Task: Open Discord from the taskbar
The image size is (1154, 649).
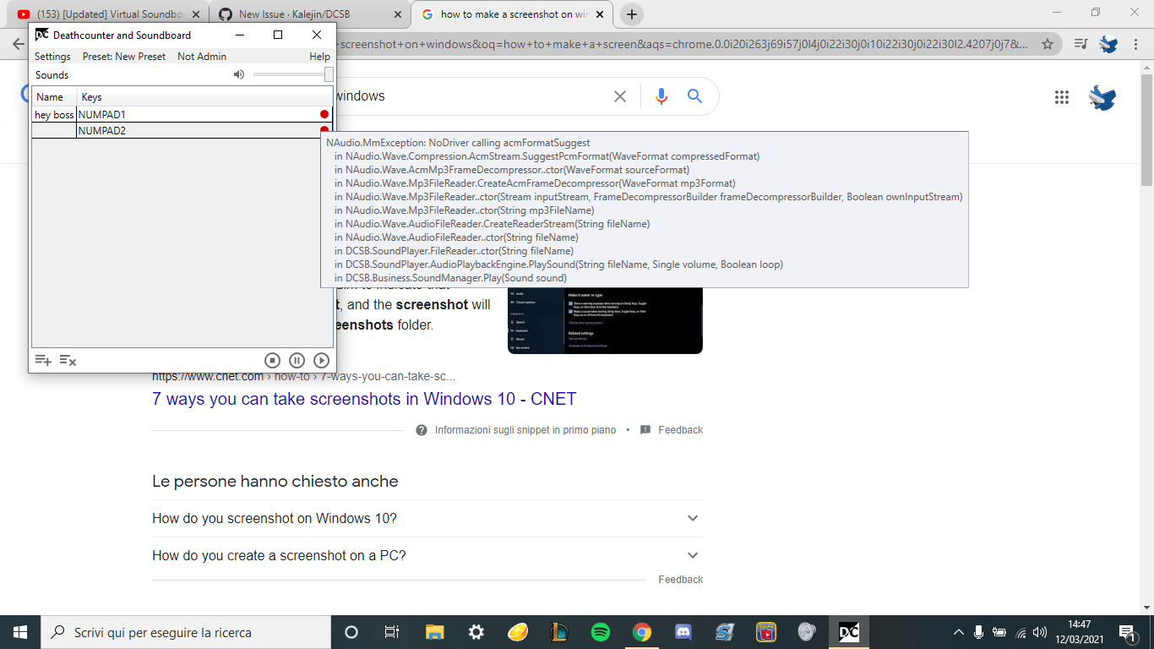Action: pos(683,631)
